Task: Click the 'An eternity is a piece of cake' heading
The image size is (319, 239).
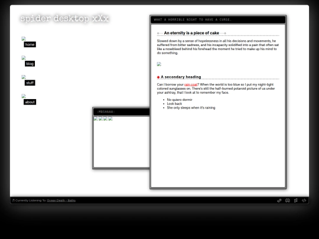Action: pos(191,33)
